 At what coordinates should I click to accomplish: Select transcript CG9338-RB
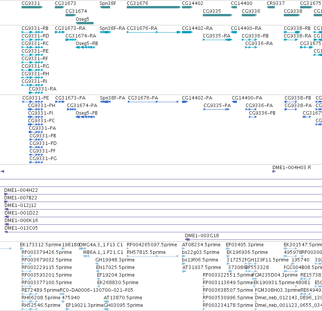tap(292, 32)
